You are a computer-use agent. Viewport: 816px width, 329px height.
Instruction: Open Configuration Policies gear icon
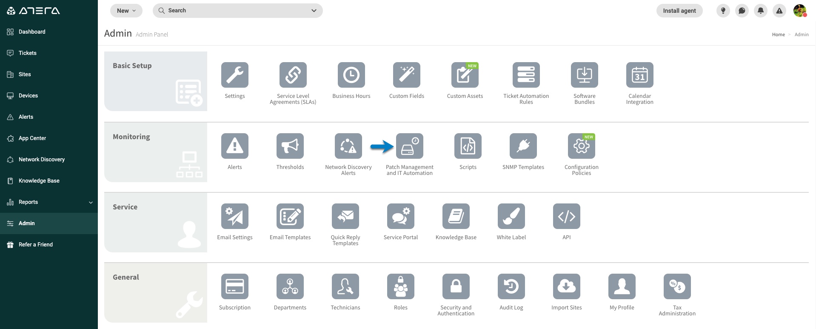[x=582, y=146]
